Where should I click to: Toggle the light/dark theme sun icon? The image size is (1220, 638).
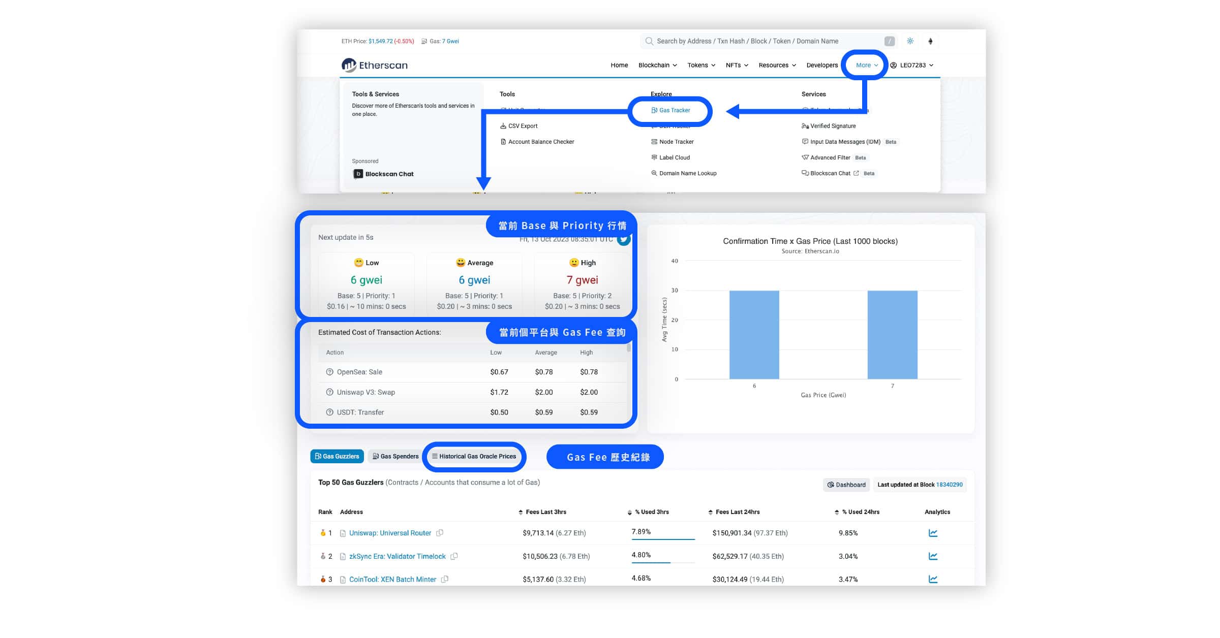910,41
